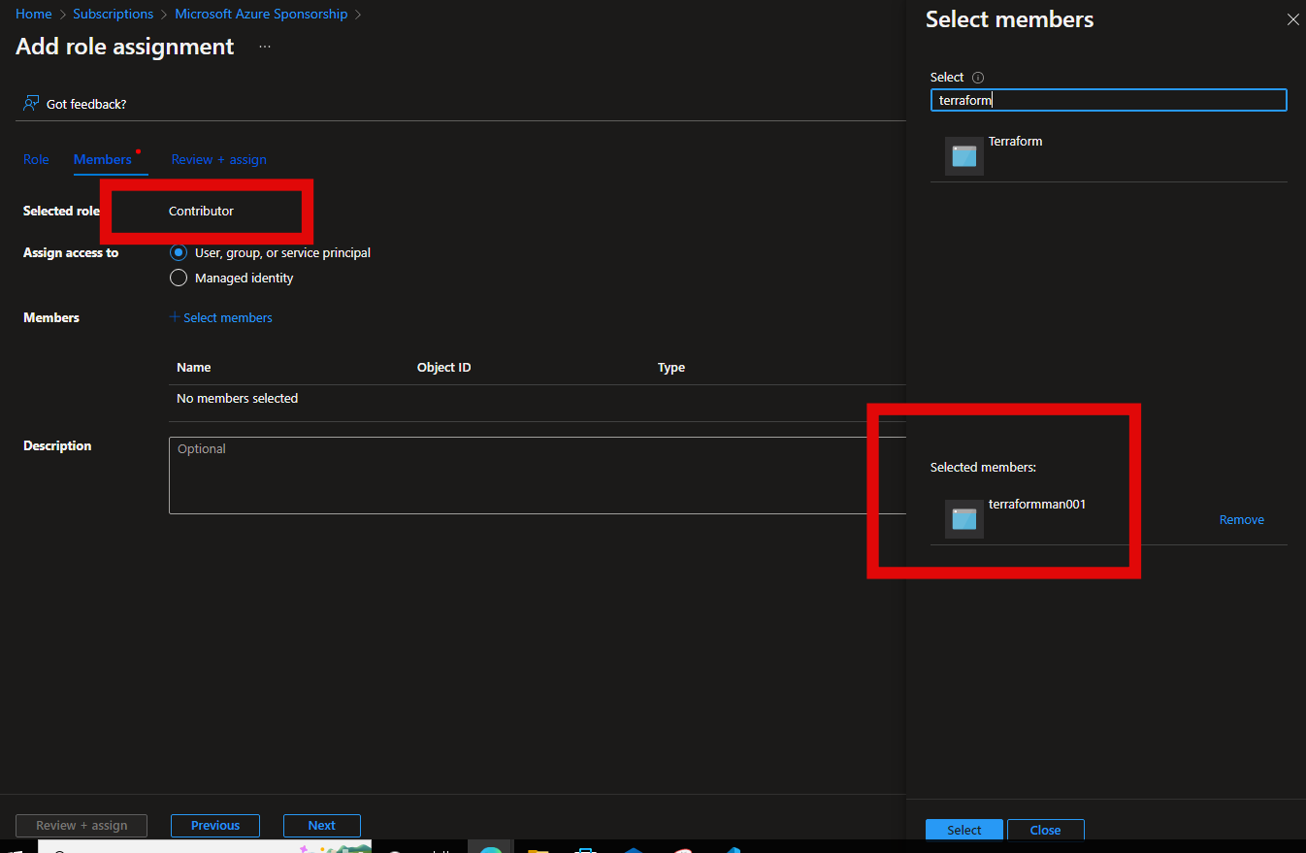Click the bottom Review + assign button
The image size is (1306, 853).
click(82, 826)
